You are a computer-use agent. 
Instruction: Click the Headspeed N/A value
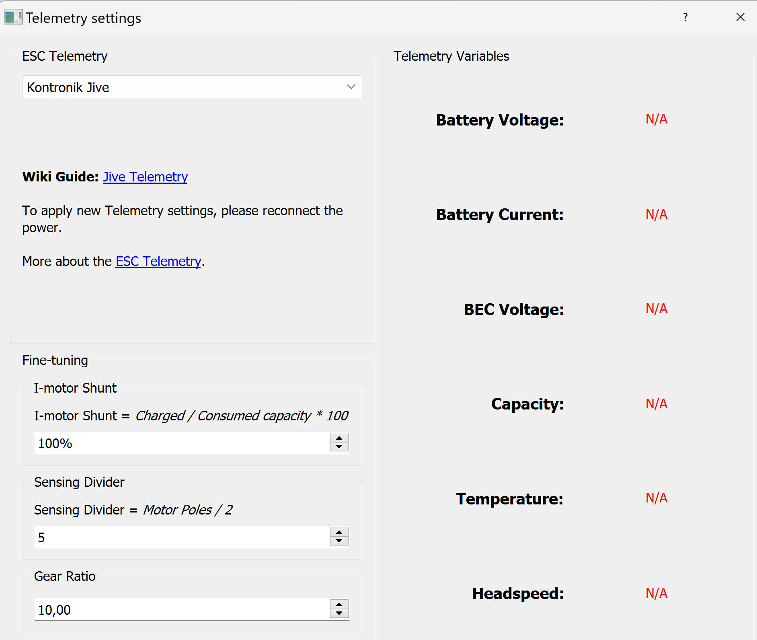[x=656, y=593]
